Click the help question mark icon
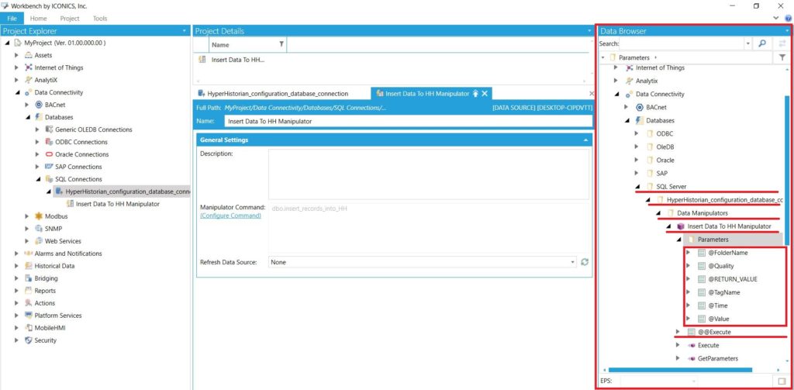The image size is (794, 390). [x=788, y=19]
